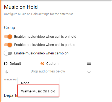The image size is (112, 102).
Task: Choose Wayne Music On Hold option
Action: pos(38,91)
